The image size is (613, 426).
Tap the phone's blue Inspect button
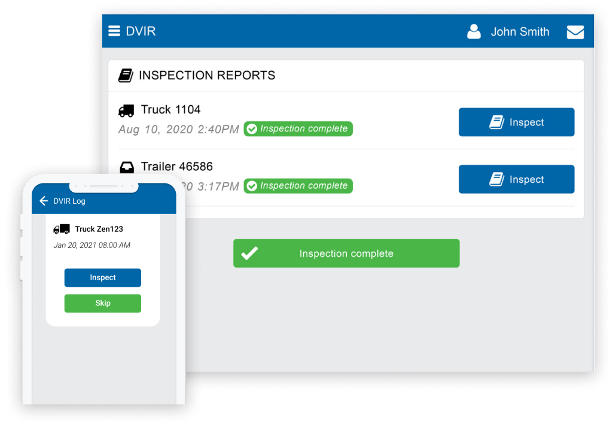[x=102, y=278]
